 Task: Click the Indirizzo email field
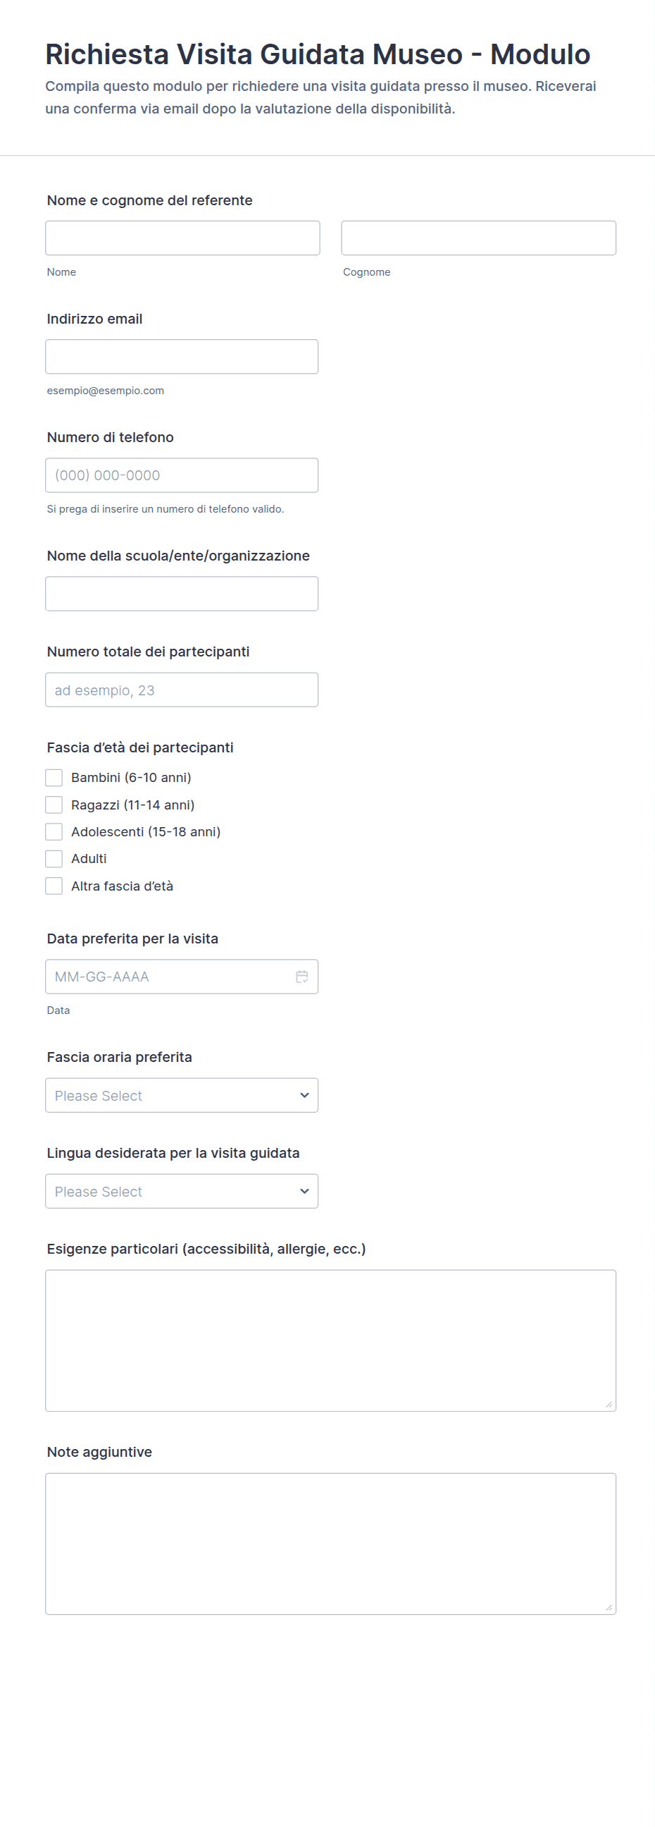pyautogui.click(x=181, y=356)
